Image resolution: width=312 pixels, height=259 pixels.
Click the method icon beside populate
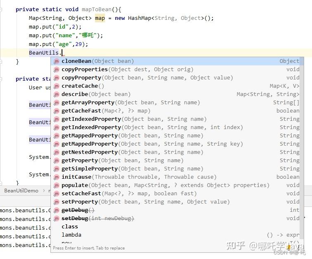57,185
